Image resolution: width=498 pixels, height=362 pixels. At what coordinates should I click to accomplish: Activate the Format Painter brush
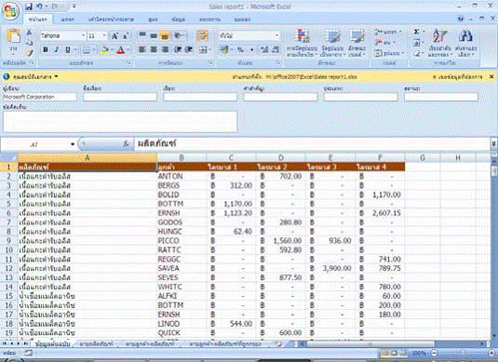[29, 53]
